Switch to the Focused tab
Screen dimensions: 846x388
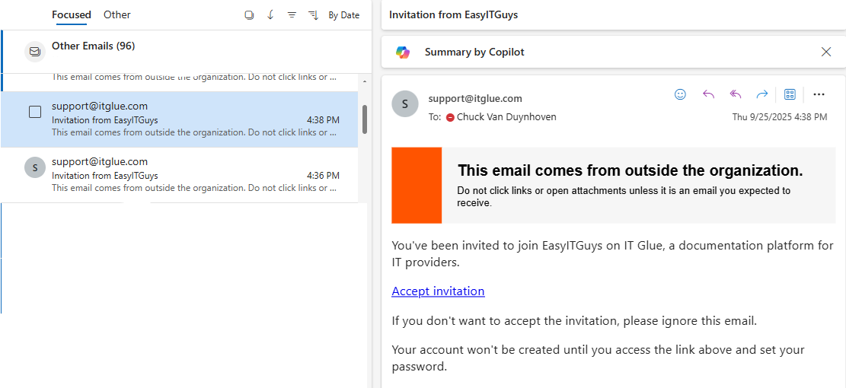(x=72, y=14)
